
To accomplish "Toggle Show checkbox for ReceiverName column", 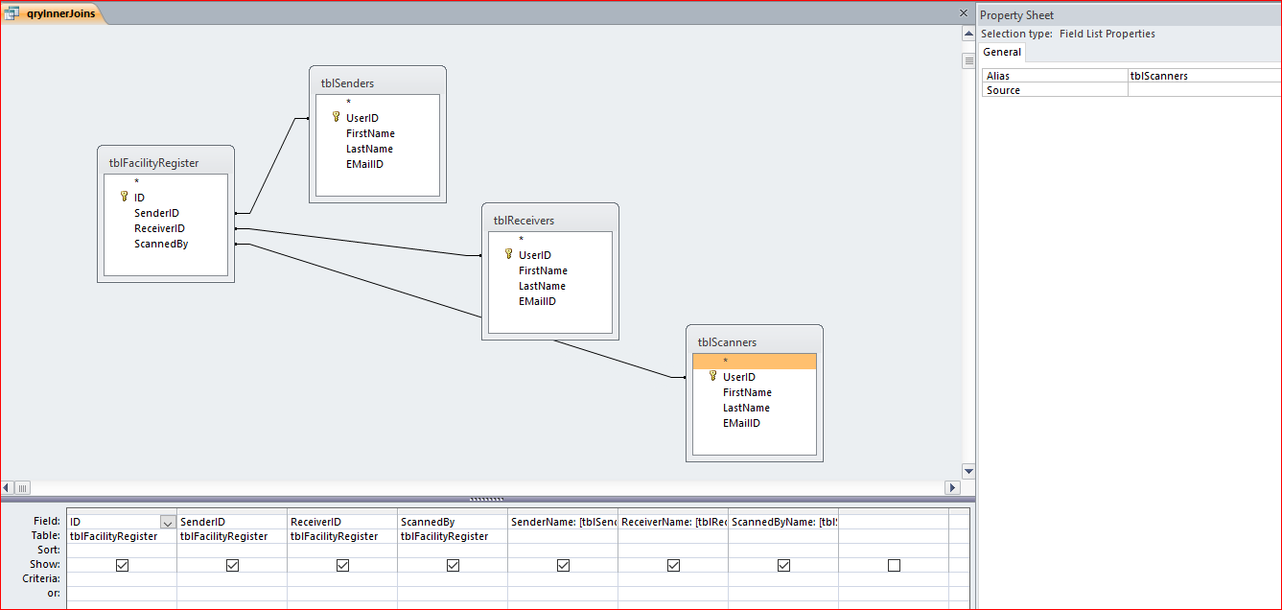I will [x=673, y=566].
